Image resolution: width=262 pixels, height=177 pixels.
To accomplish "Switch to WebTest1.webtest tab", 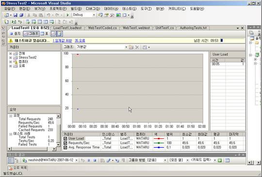I will pos(136,28).
